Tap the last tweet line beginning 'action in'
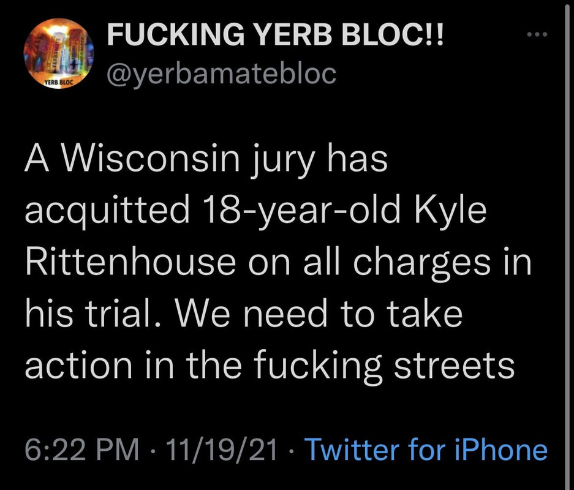Screen dimensions: 574x490 (x=269, y=366)
